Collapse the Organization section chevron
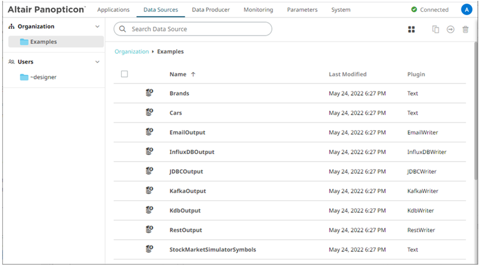479x266 pixels. point(97,27)
